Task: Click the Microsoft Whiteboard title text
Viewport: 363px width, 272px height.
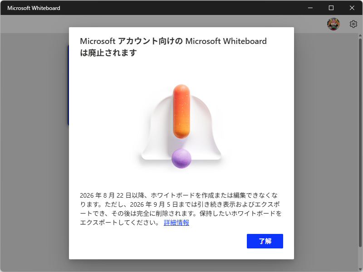Action: (x=34, y=8)
